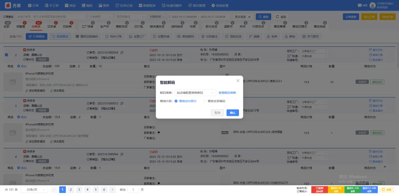Screen dimensions: 399x194
Task: Open the 解码策略 dropdown
Action: (195, 93)
